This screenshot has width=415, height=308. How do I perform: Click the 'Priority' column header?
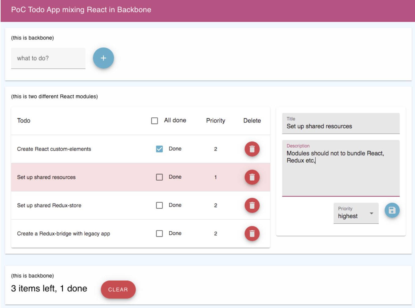click(x=215, y=120)
